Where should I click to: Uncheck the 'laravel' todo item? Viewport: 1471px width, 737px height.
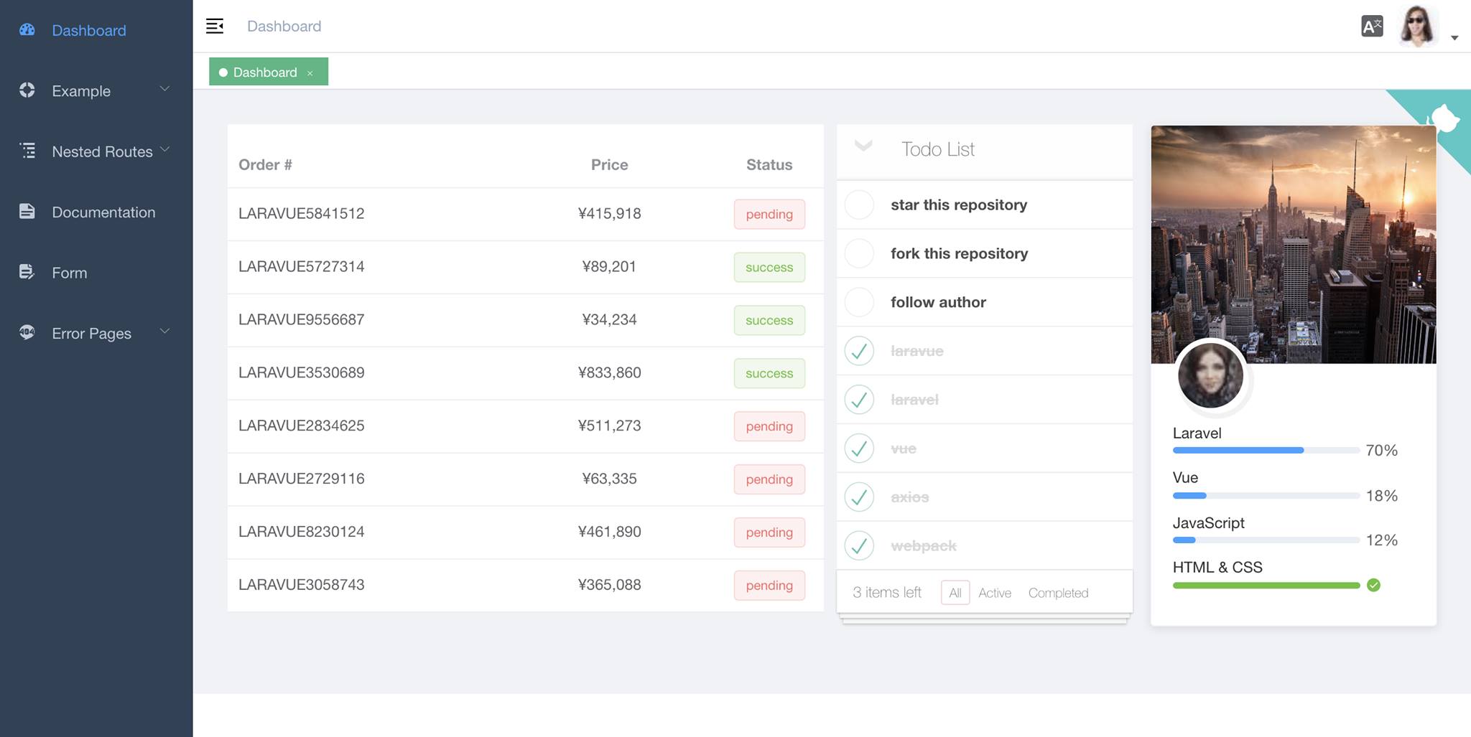[859, 400]
